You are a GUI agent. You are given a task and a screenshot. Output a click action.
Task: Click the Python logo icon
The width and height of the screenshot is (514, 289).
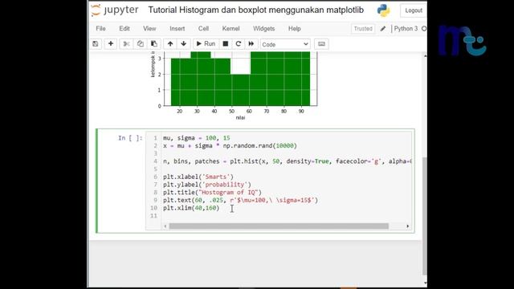click(x=383, y=10)
